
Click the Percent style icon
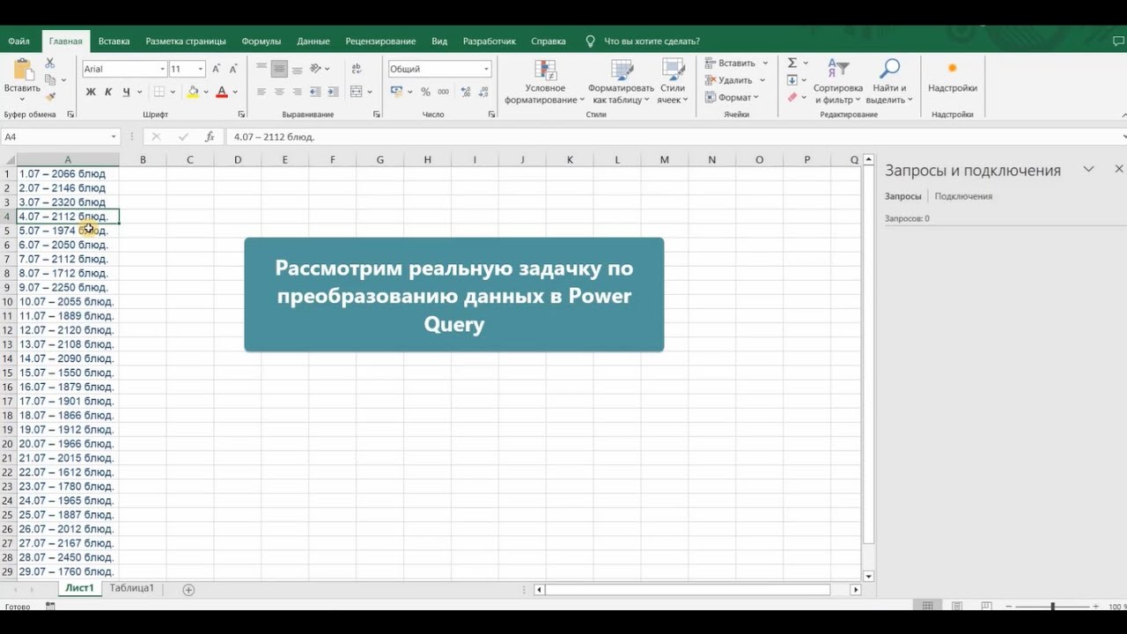coord(425,92)
